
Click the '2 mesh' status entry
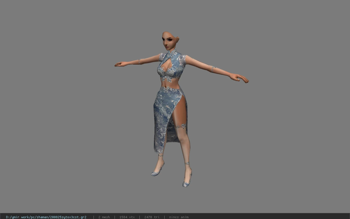104,217
